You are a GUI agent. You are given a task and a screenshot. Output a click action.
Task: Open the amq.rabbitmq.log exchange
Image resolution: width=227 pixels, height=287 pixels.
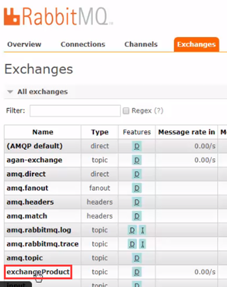[x=39, y=230]
